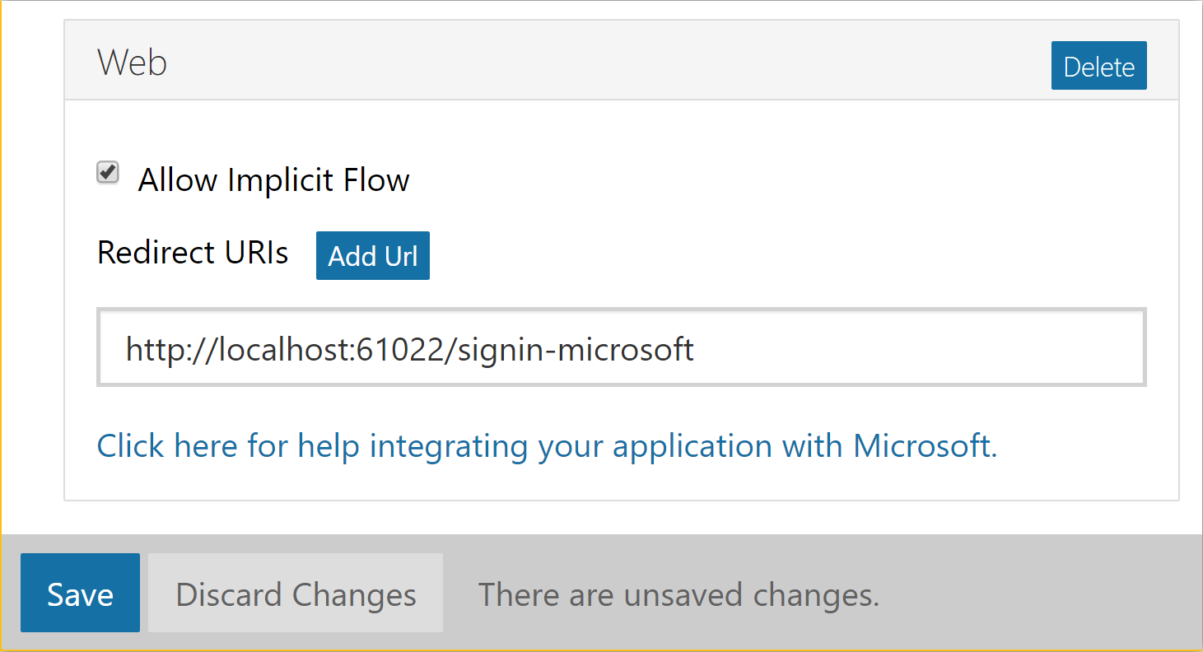Screen dimensions: 1203x652
Task: Add a new redirect Url
Action: [373, 255]
